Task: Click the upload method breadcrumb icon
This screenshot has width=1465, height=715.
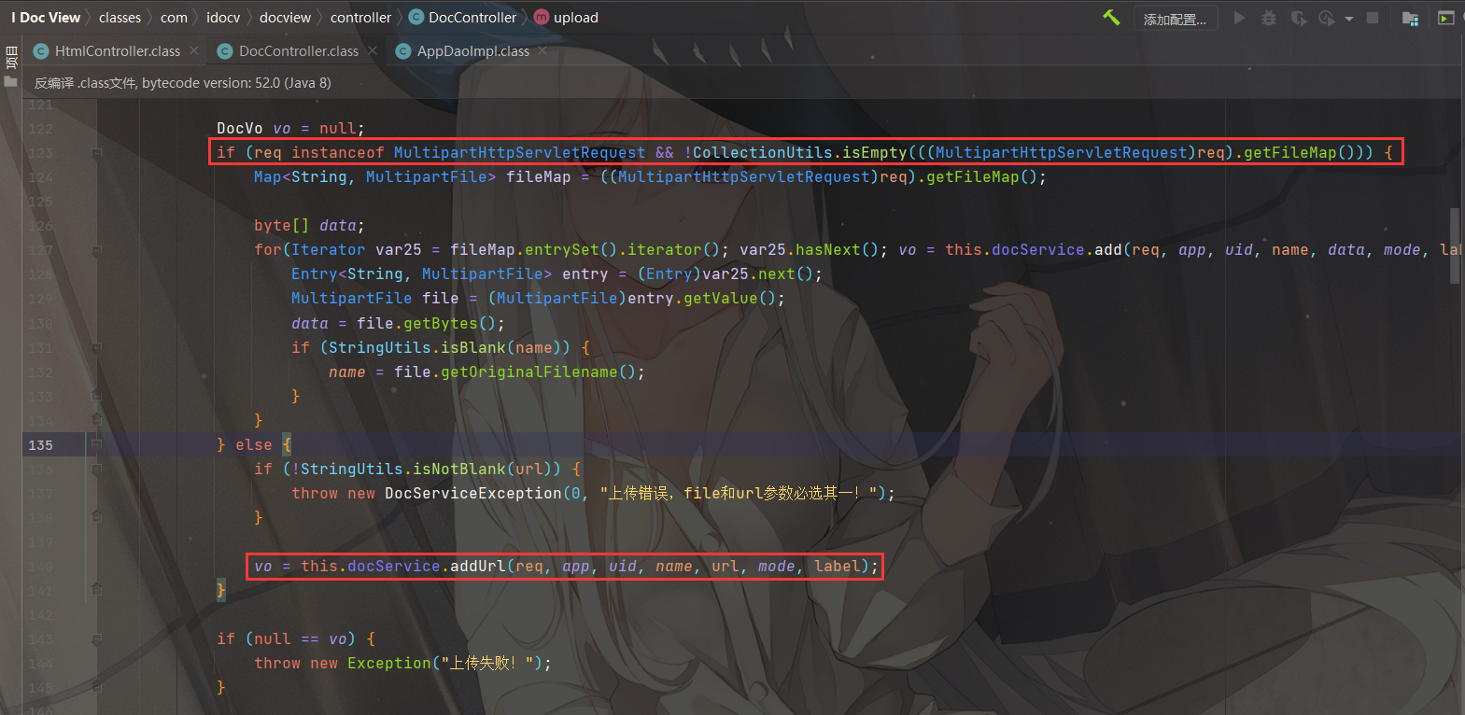Action: (x=542, y=17)
